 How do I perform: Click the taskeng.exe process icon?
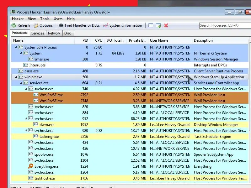pos(36,136)
